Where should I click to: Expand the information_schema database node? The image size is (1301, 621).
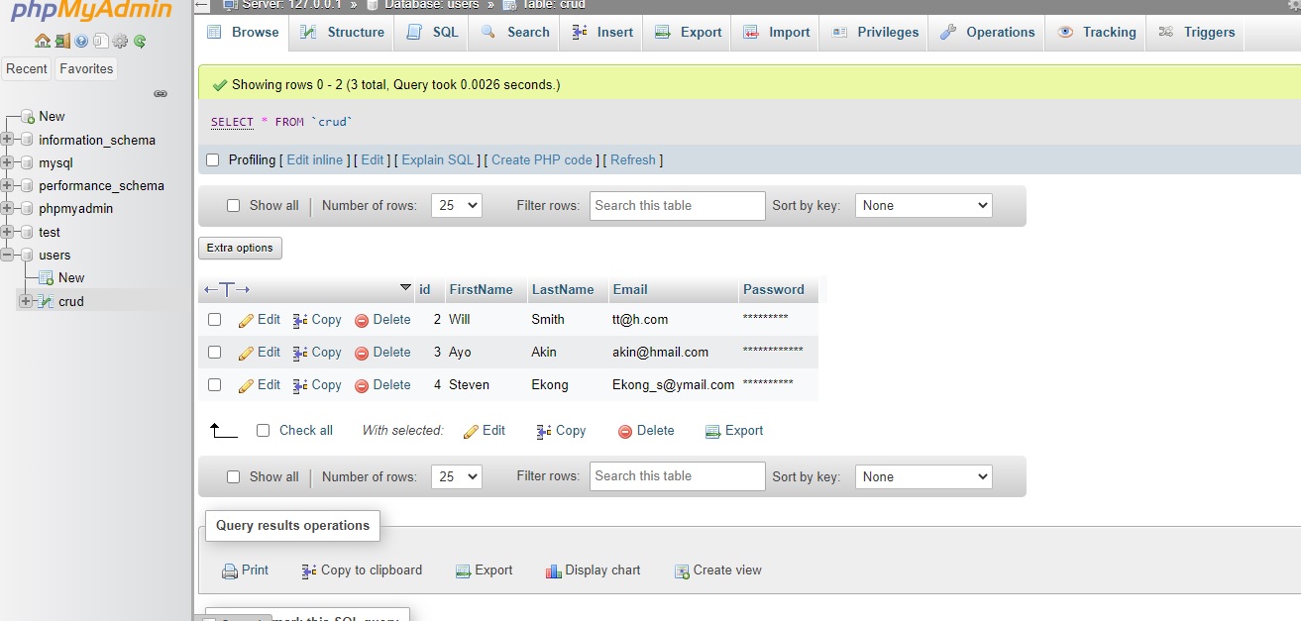tap(8, 140)
